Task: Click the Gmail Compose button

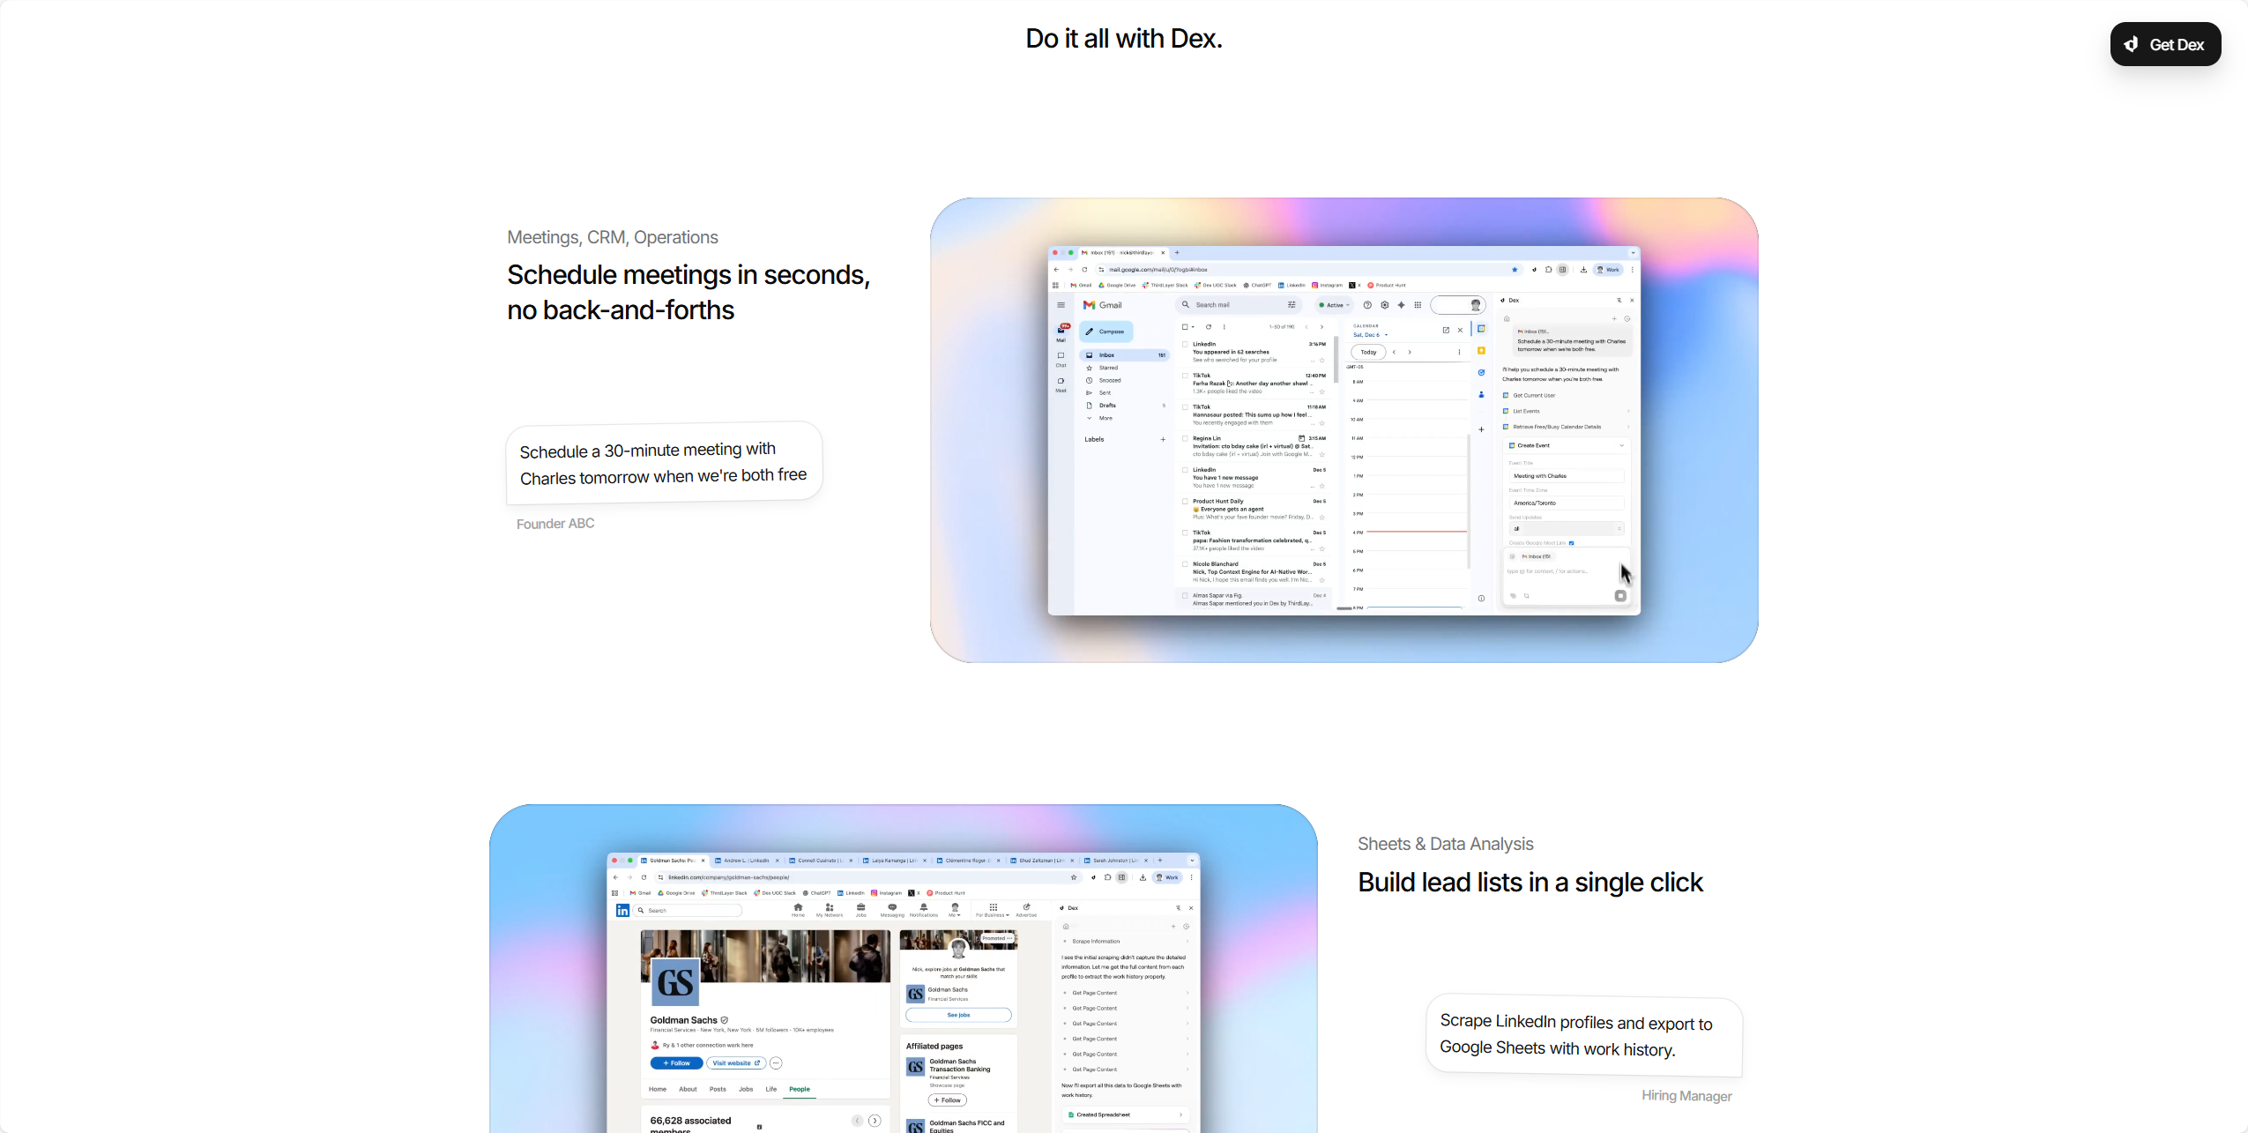Action: [x=1105, y=332]
